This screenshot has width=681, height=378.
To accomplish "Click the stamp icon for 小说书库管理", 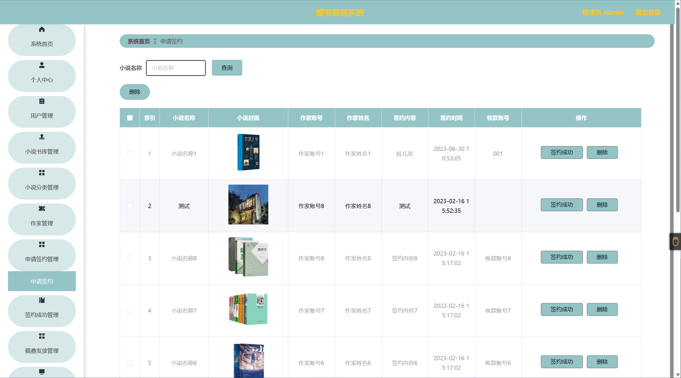I will tap(42, 137).
